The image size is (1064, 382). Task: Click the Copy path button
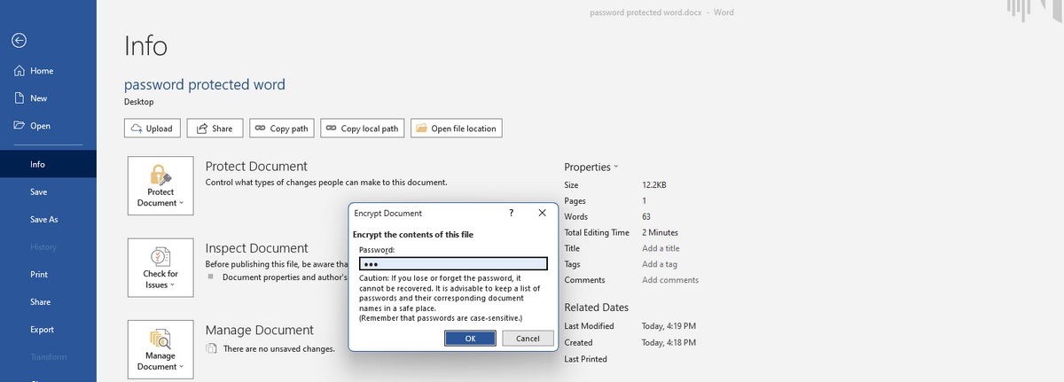coord(281,129)
